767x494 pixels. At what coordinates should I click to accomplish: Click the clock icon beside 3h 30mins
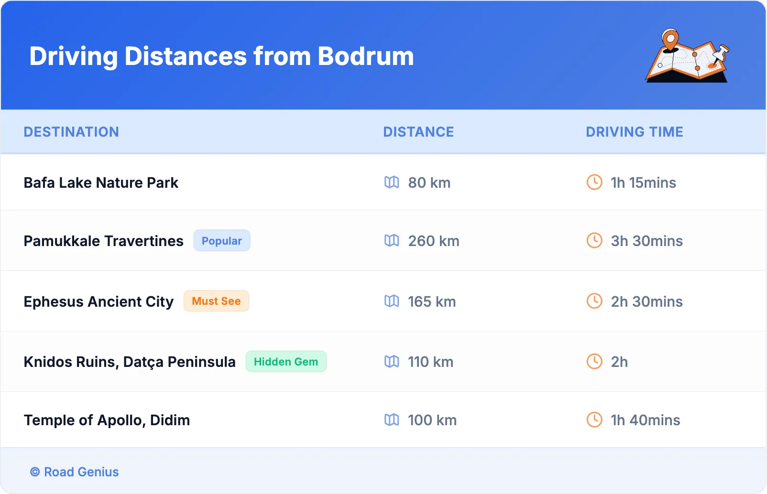[594, 240]
